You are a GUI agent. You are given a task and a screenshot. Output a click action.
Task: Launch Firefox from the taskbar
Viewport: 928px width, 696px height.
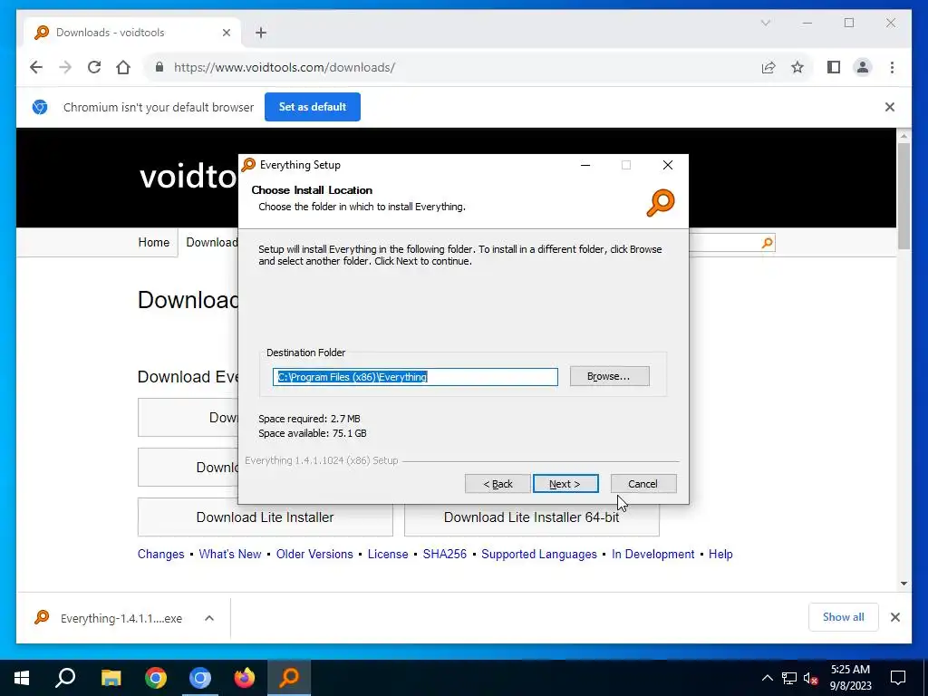pyautogui.click(x=245, y=678)
